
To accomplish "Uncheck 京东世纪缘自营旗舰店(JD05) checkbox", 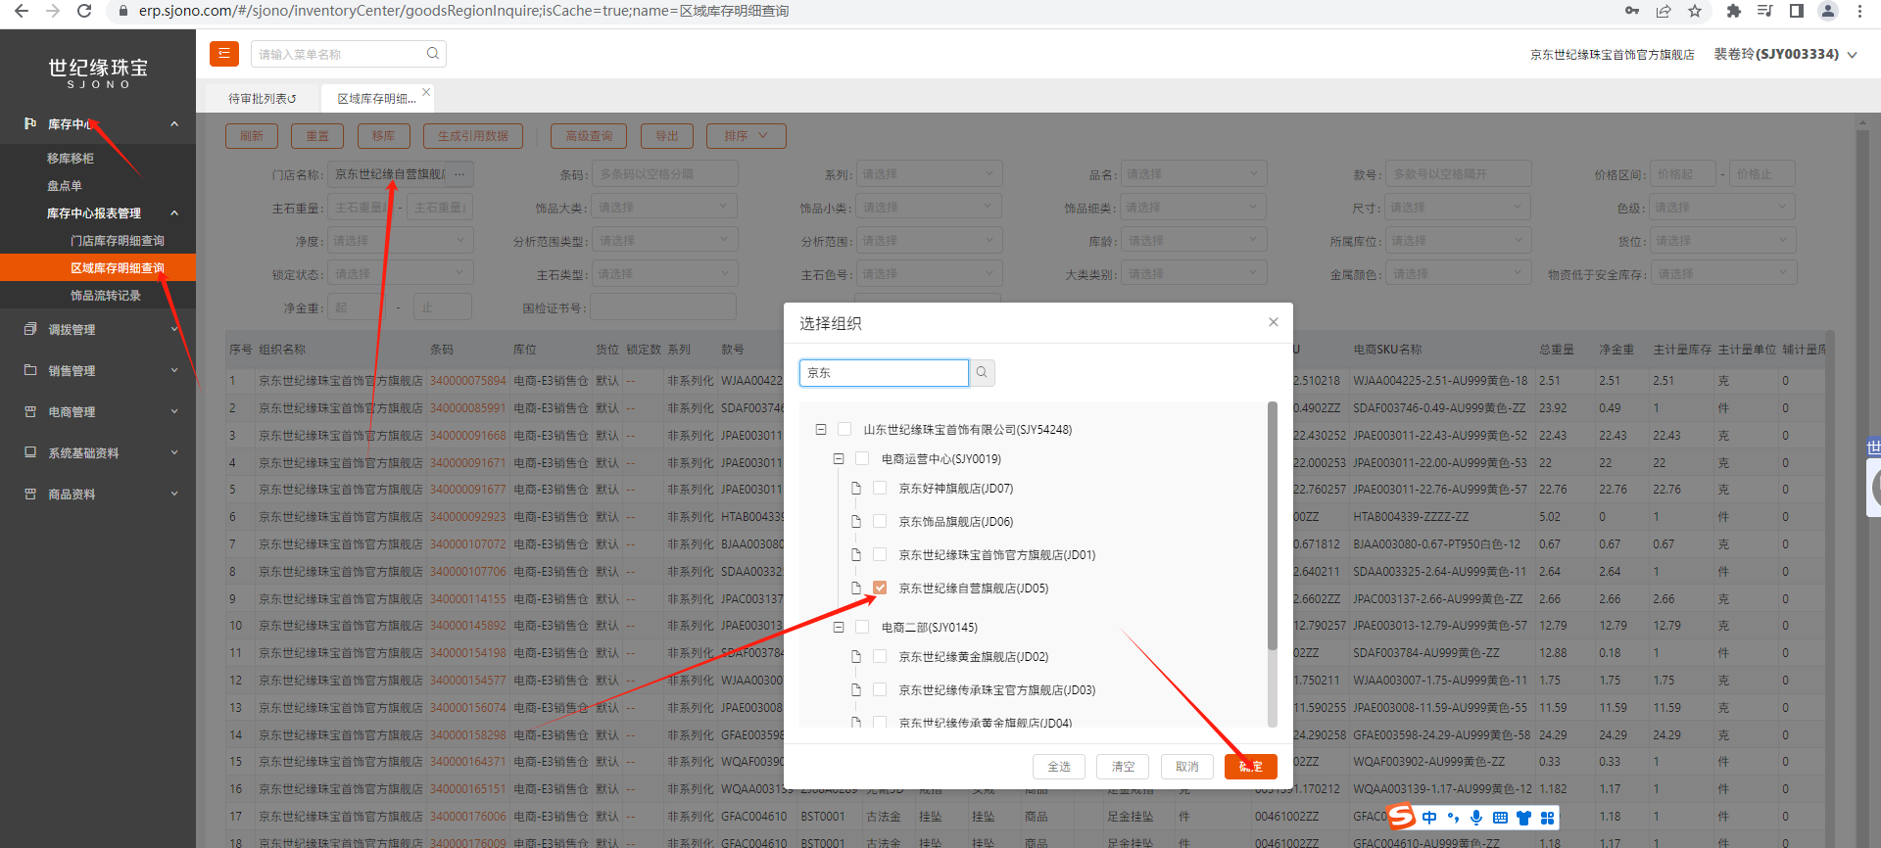I will [880, 589].
